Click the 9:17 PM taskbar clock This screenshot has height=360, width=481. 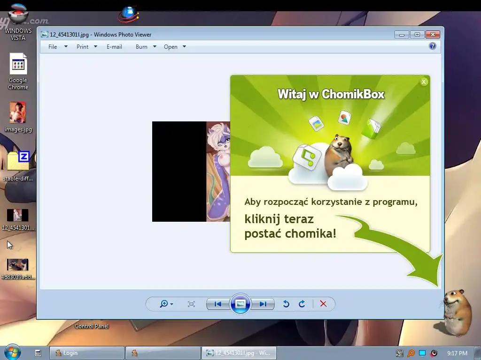pos(457,353)
